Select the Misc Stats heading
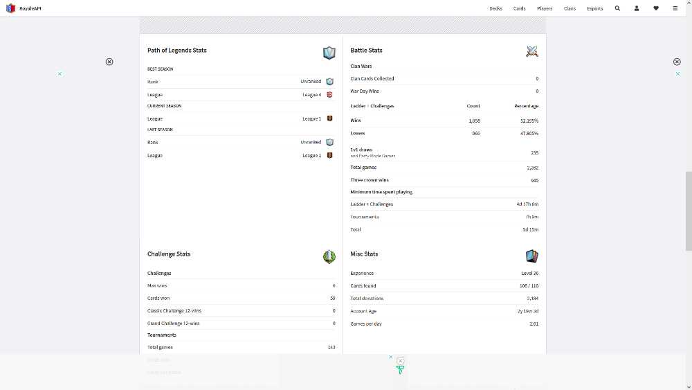Viewport: 692px width, 390px height. click(x=364, y=254)
